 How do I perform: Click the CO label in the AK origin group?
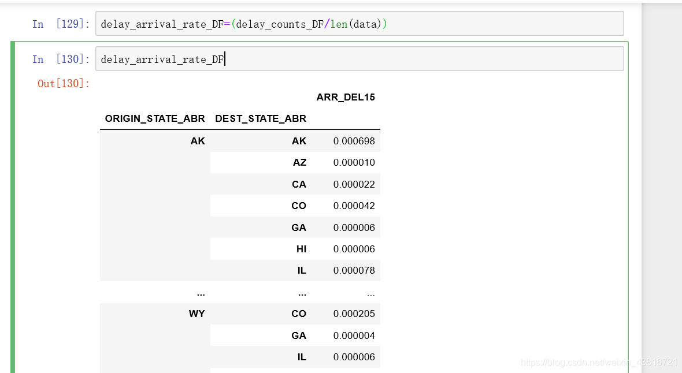pyautogui.click(x=299, y=206)
